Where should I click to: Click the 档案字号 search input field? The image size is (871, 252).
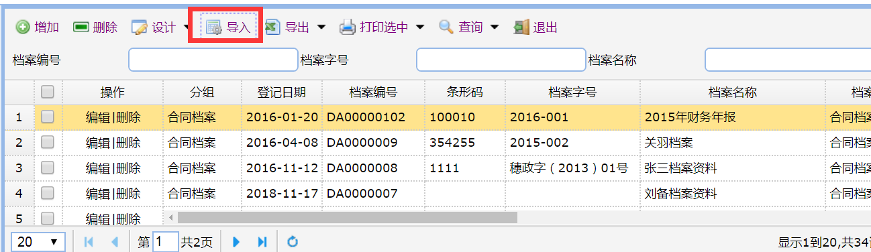501,60
